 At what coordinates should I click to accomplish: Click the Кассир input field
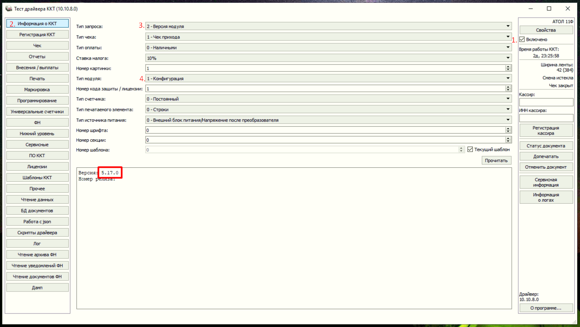[x=546, y=102]
